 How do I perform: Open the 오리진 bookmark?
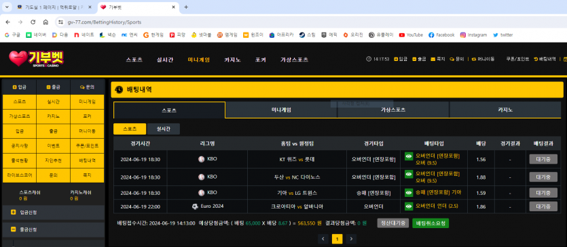(x=353, y=35)
